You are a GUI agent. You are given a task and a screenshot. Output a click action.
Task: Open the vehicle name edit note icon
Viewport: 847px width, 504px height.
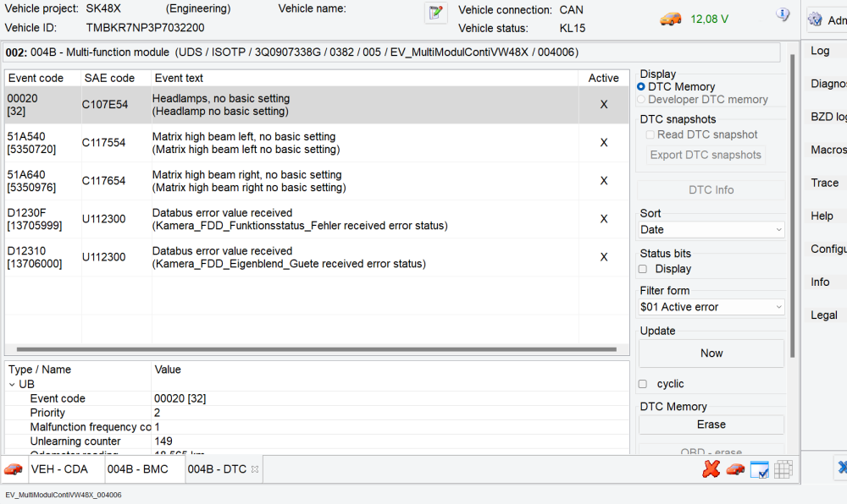(x=436, y=13)
